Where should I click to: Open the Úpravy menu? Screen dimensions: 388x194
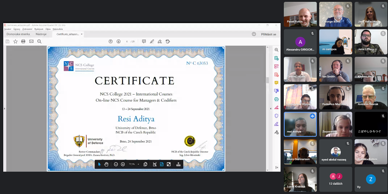tap(17, 29)
